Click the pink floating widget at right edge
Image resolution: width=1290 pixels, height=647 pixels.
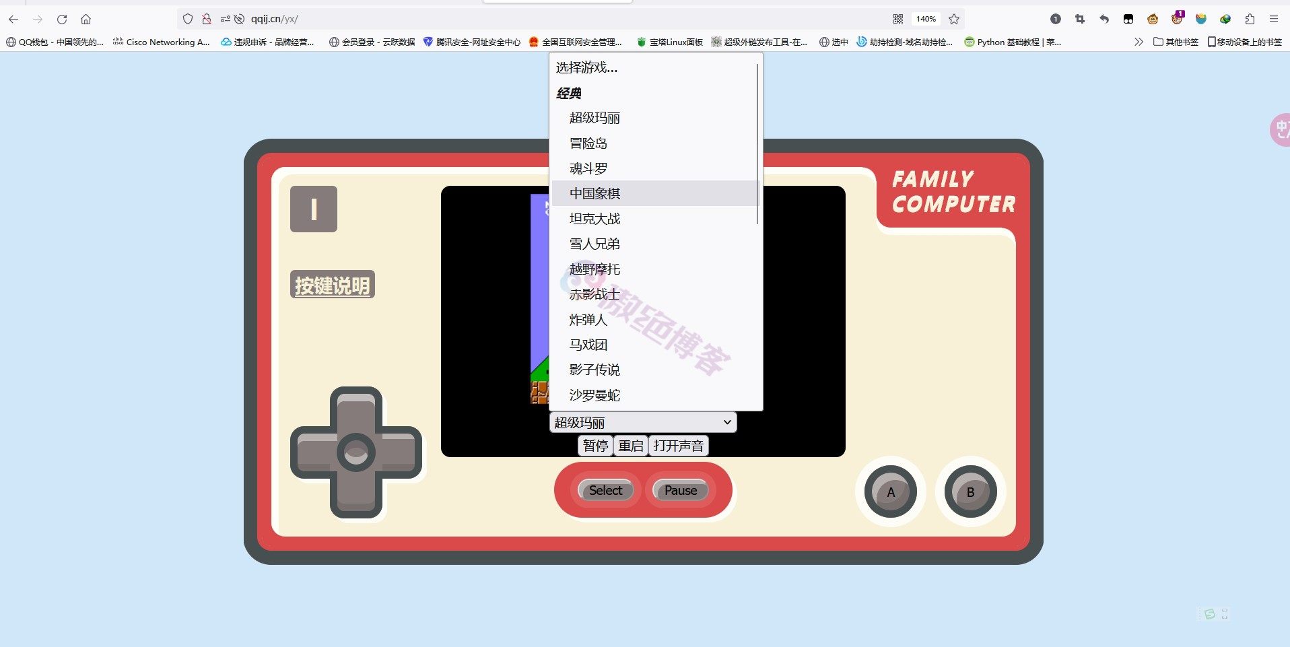[x=1281, y=129]
